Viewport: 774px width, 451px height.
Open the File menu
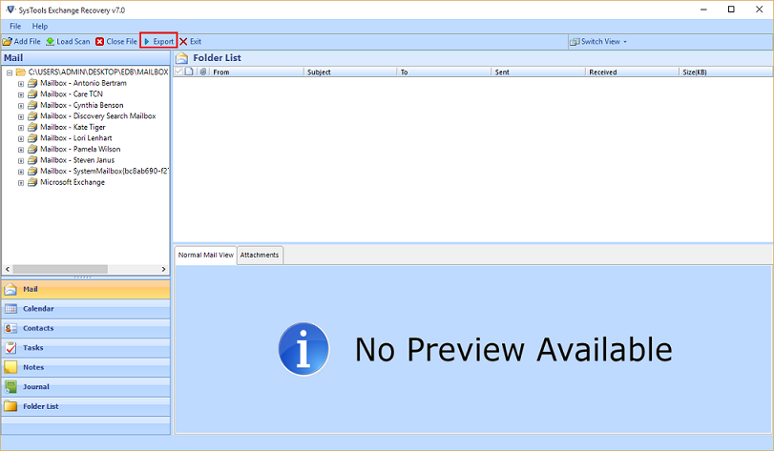pyautogui.click(x=15, y=26)
